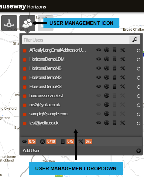
Task: Click the 0/5 tools license counter
Action: [88, 141]
